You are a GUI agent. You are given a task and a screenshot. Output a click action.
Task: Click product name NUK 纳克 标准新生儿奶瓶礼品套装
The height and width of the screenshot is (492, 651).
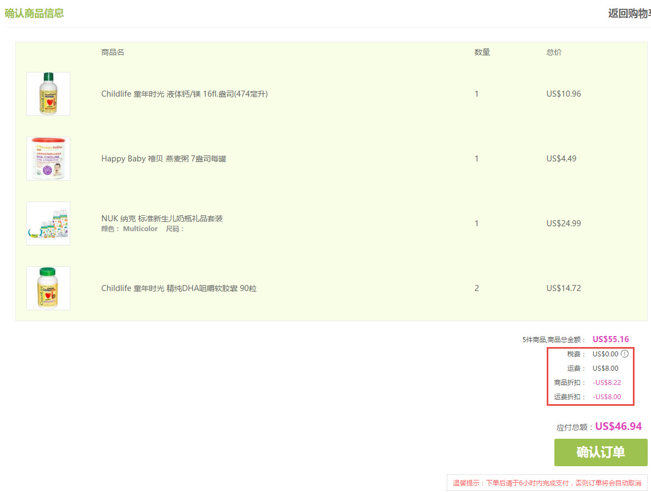[162, 219]
